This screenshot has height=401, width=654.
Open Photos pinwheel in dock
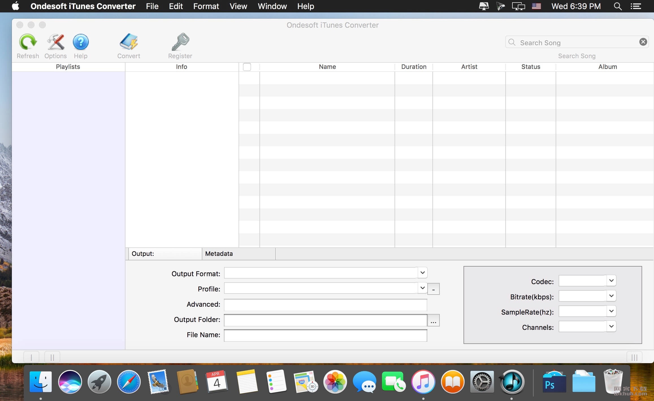[335, 382]
